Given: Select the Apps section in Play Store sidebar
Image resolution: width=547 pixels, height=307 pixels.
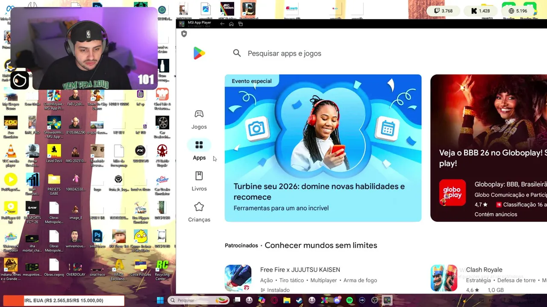Looking at the screenshot, I should [199, 151].
